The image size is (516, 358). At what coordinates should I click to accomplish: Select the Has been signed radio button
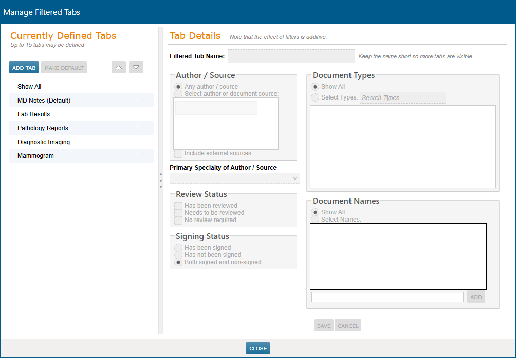(x=178, y=247)
